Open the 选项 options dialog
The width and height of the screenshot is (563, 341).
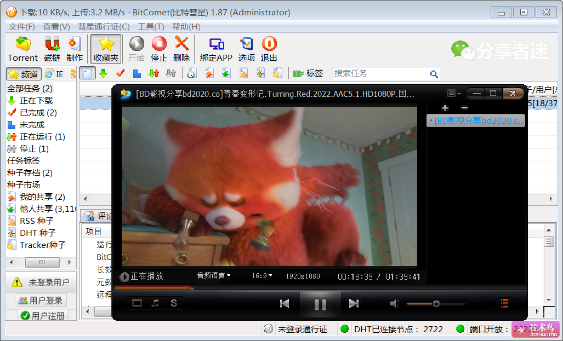tap(247, 49)
